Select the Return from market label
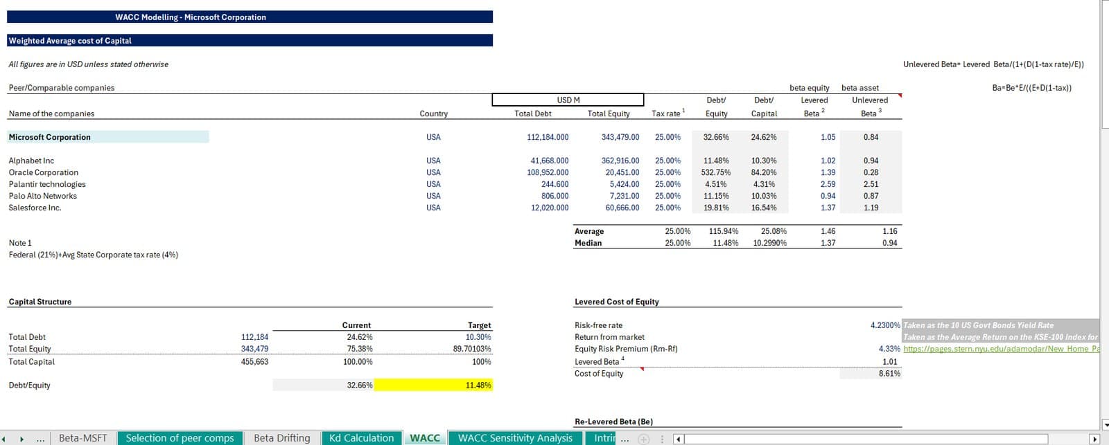 coord(609,337)
